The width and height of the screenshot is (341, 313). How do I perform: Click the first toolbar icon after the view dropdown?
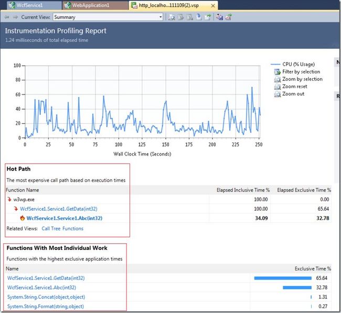[172, 17]
